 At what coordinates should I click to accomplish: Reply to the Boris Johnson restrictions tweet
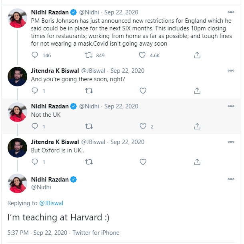35,55
